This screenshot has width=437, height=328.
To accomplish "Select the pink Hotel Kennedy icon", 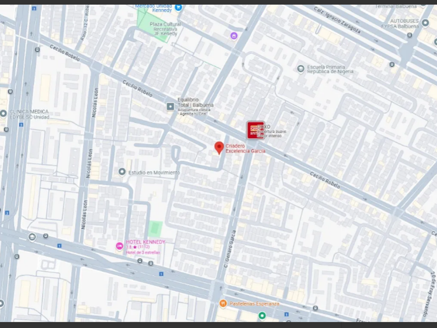I will (119, 246).
